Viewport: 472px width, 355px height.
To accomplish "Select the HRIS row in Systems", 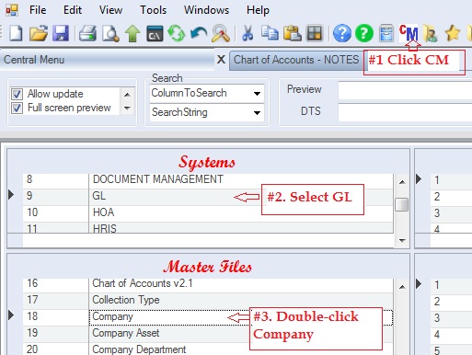I will [241, 228].
